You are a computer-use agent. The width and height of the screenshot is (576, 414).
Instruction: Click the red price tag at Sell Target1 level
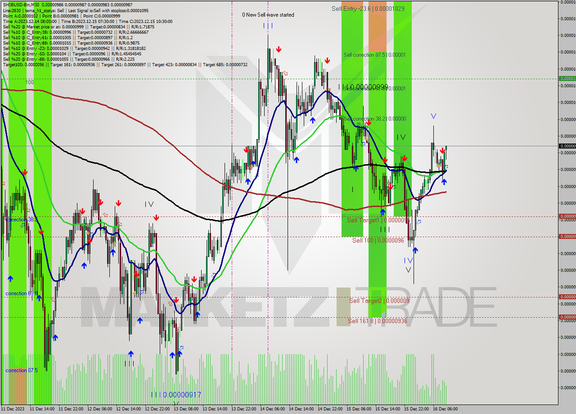[x=567, y=216]
